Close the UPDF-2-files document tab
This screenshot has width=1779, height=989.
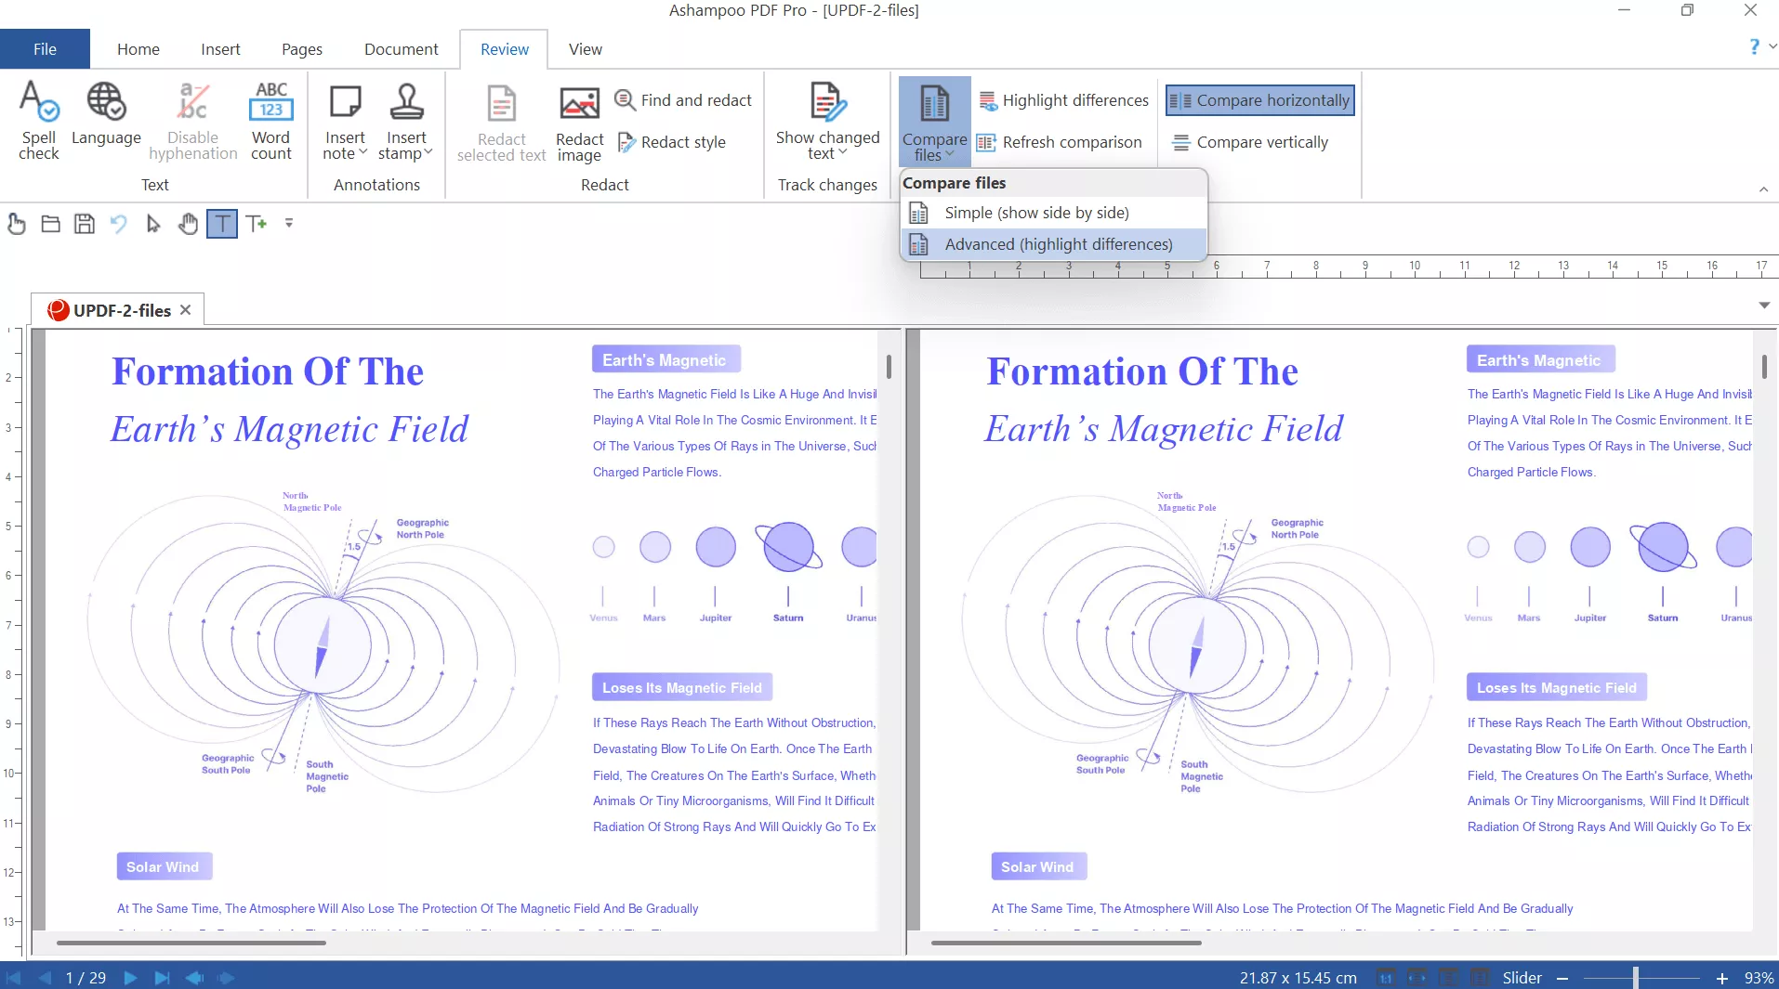coord(186,310)
